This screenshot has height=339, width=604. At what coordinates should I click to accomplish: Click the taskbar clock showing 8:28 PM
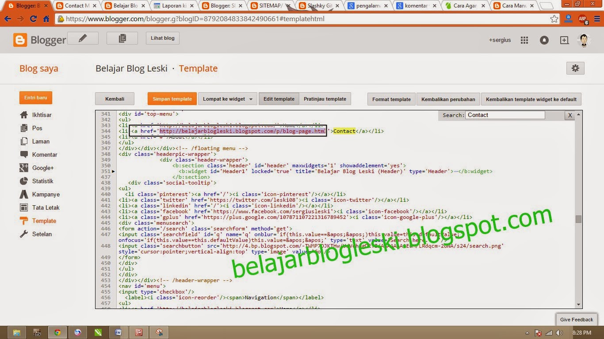click(x=583, y=333)
